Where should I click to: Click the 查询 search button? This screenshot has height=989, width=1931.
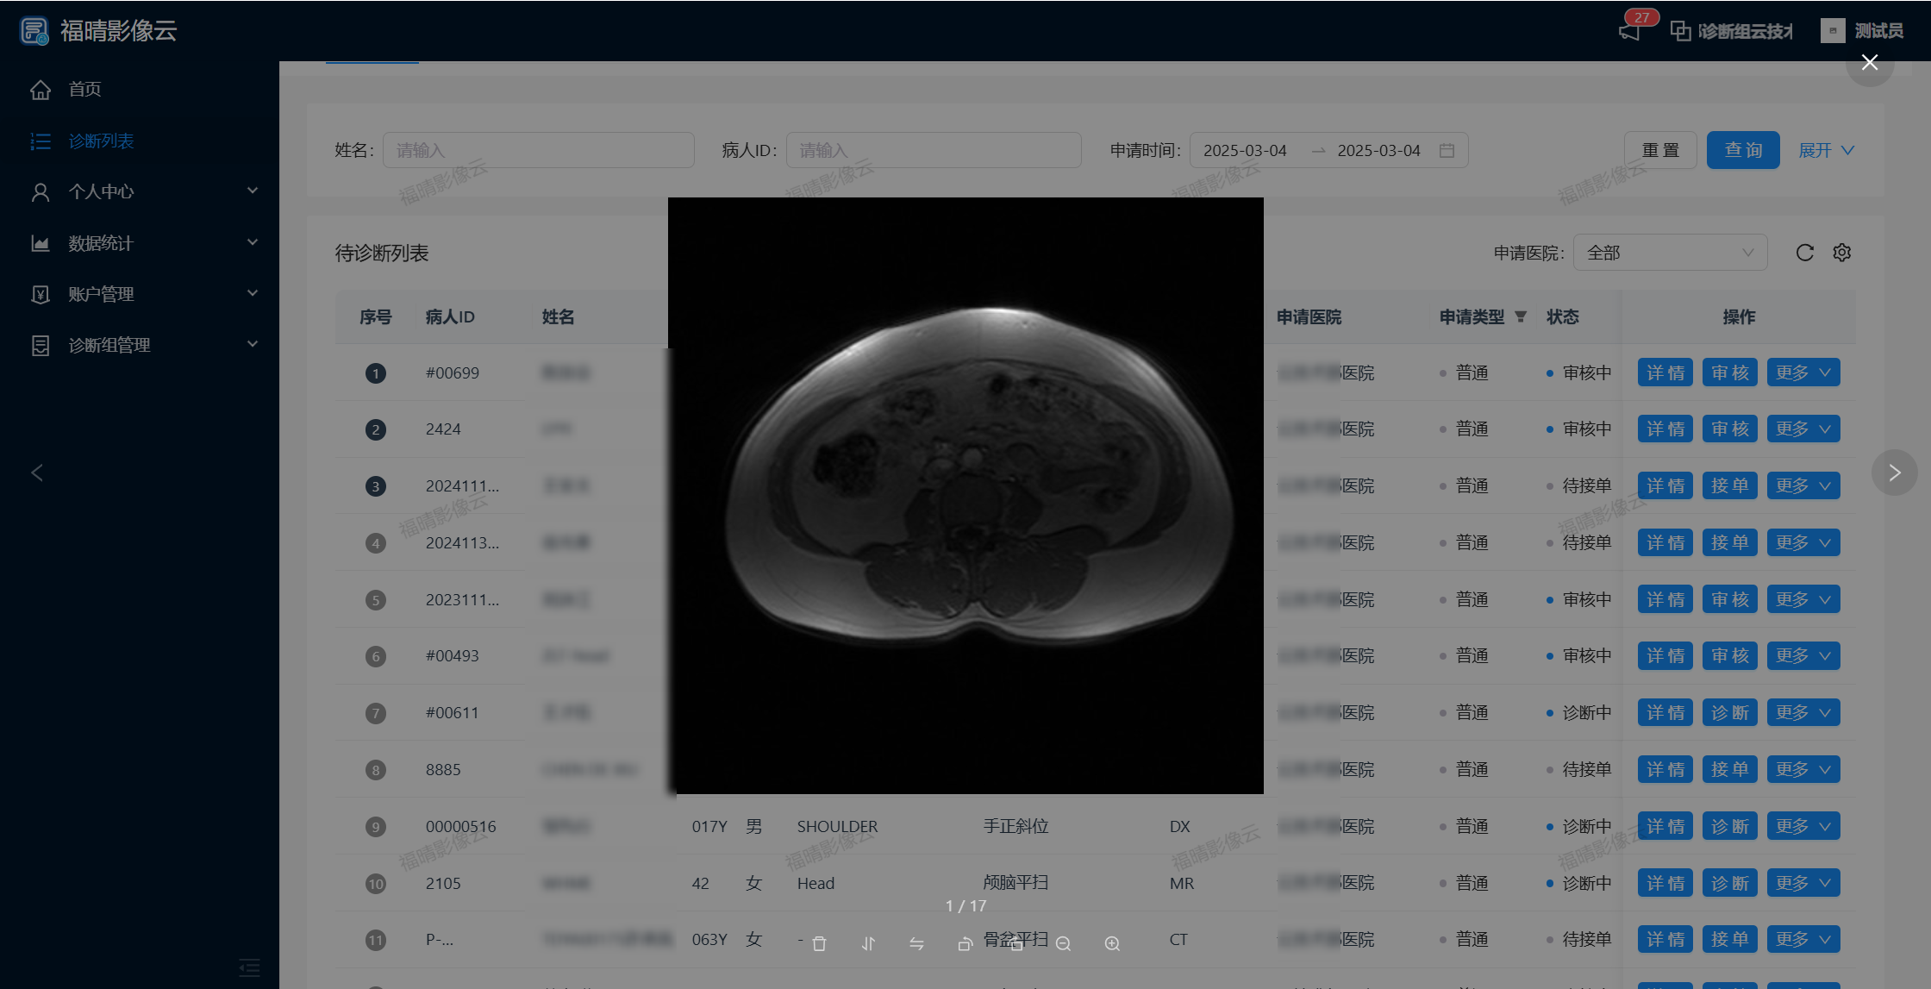tap(1742, 150)
